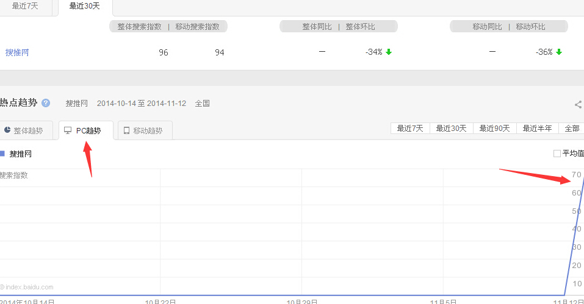Image resolution: width=584 pixels, height=304 pixels.
Task: Open the 搜推网 keyword link
Action: [x=17, y=52]
